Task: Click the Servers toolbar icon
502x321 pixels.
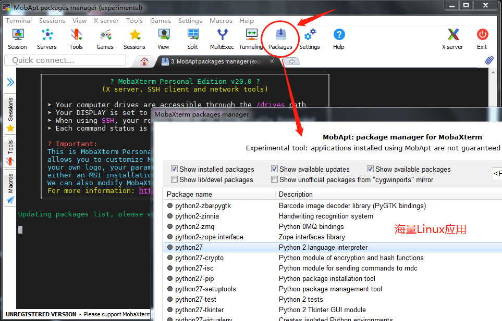Action: tap(47, 39)
